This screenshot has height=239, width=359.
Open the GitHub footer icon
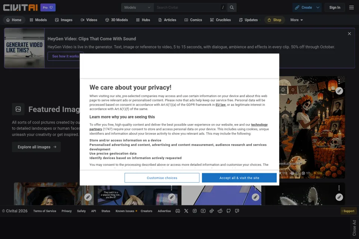228,211
